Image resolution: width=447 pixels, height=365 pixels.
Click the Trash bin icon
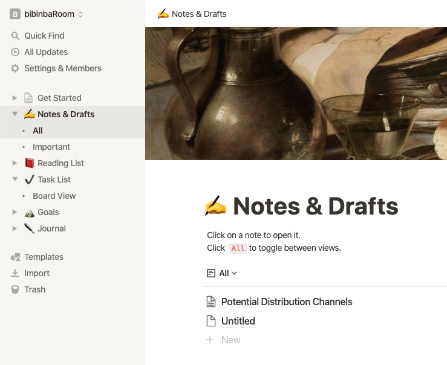click(15, 289)
